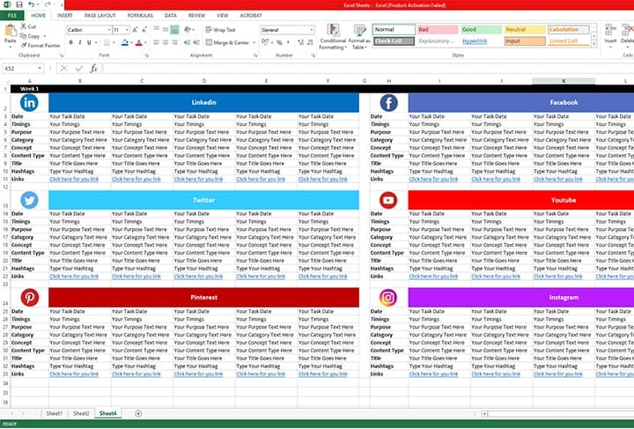Click inside the formula bar input field
Screen dimensions: 634x429
[x=352, y=68]
